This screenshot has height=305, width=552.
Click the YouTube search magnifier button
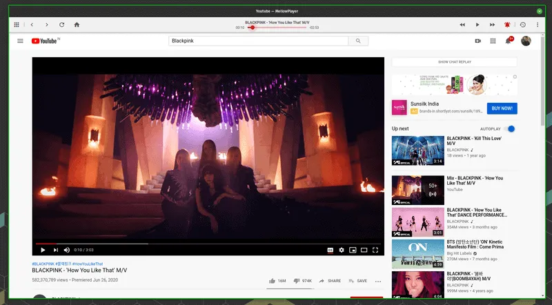coord(358,41)
